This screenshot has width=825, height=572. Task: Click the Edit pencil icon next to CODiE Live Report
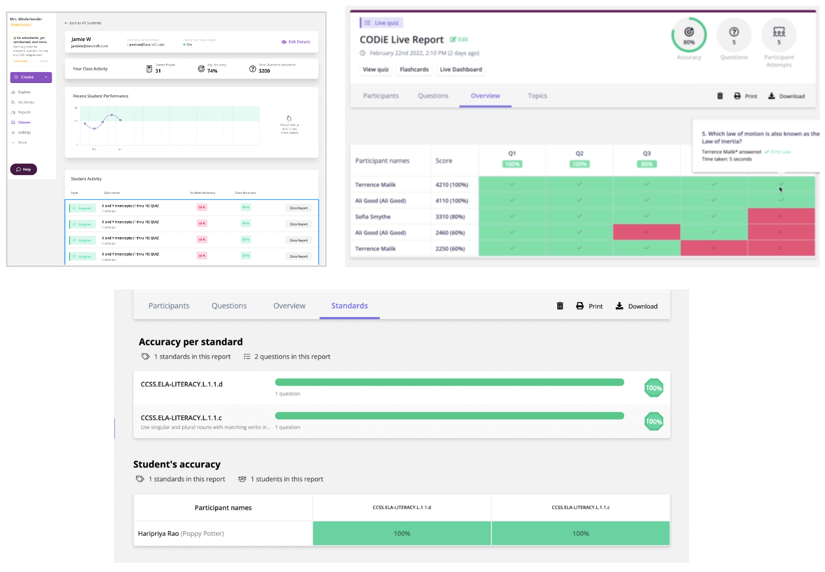coord(453,39)
